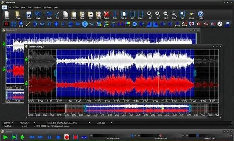The image size is (234, 141).
Task: Open the Effect menu
Action: 16,7
